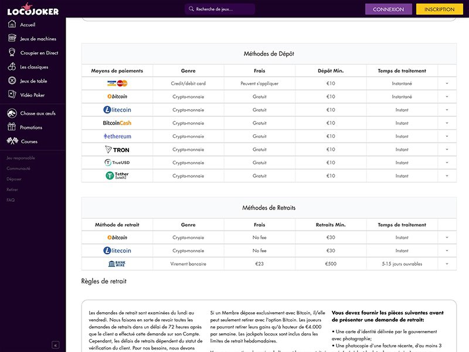Click the Promotions gift icon
469x352 pixels.
[12, 127]
